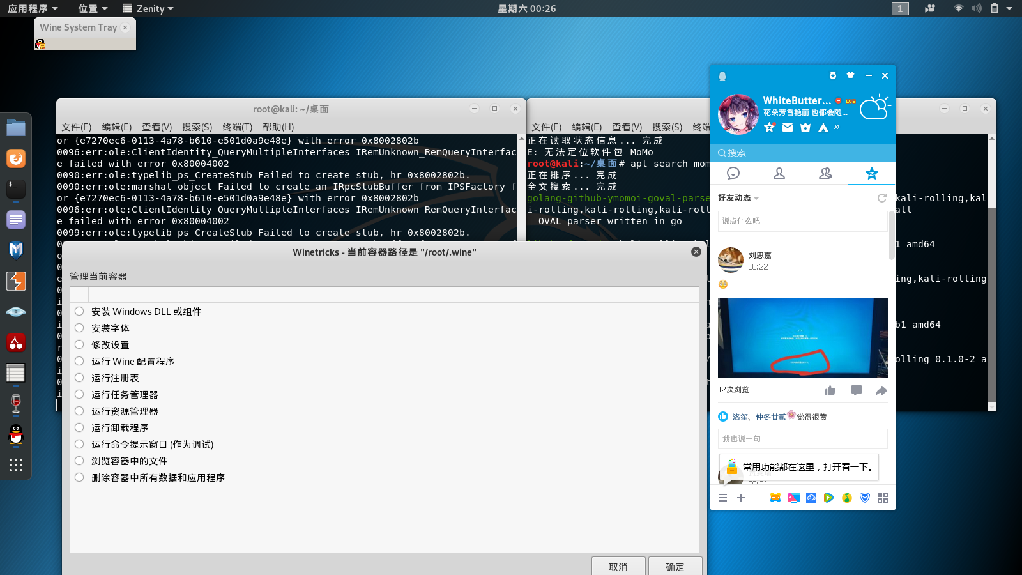The width and height of the screenshot is (1022, 575).
Task: Expand more QQ profile shortcuts with double chevron
Action: (x=837, y=127)
